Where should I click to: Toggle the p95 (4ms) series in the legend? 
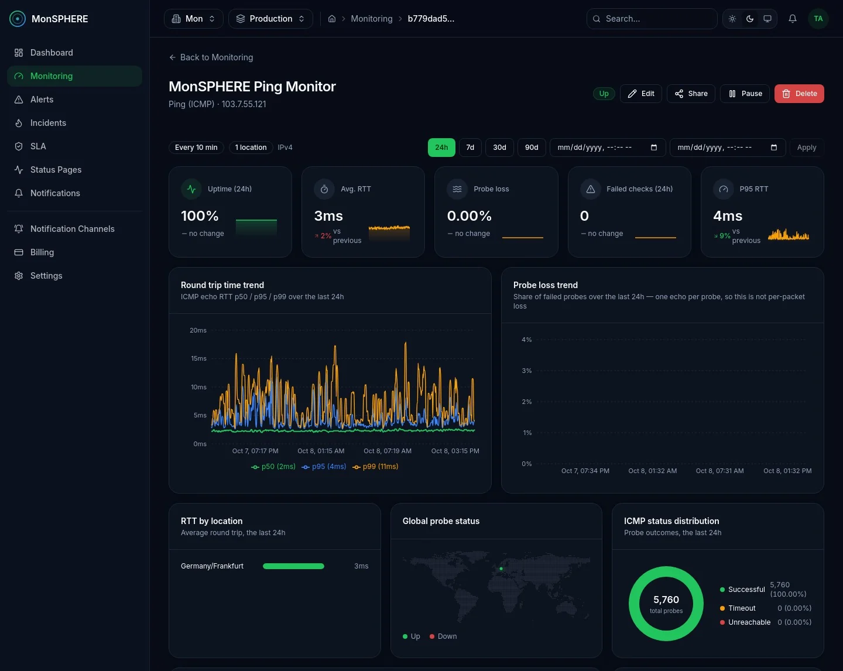point(324,467)
